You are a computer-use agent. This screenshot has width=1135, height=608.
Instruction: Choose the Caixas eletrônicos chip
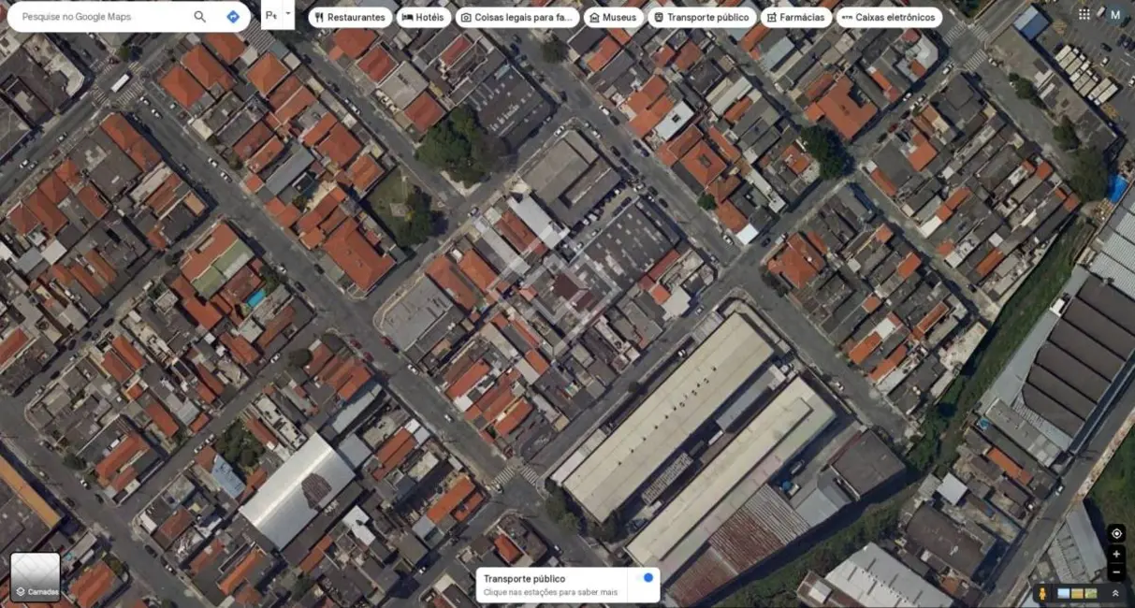click(x=888, y=17)
